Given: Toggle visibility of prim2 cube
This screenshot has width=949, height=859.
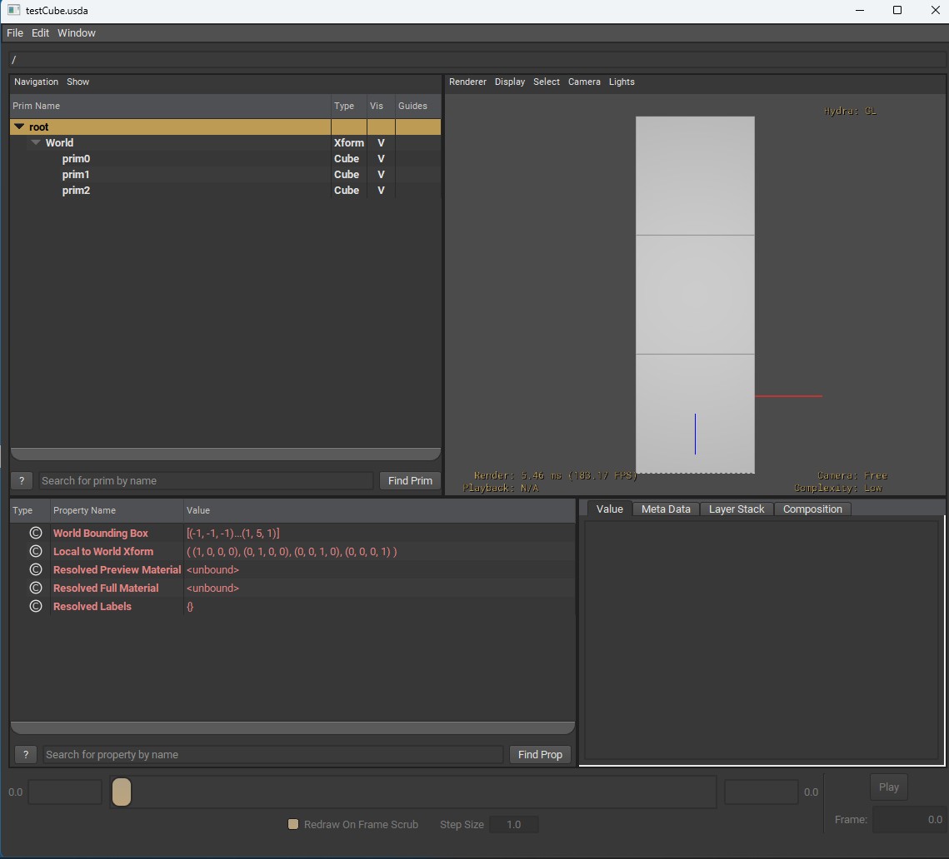Looking at the screenshot, I should [381, 191].
